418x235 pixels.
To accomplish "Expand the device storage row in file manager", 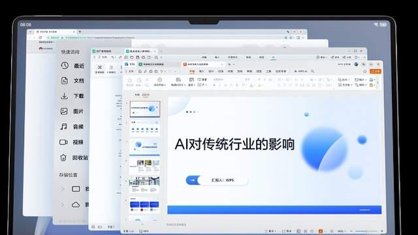I will pos(63,189).
